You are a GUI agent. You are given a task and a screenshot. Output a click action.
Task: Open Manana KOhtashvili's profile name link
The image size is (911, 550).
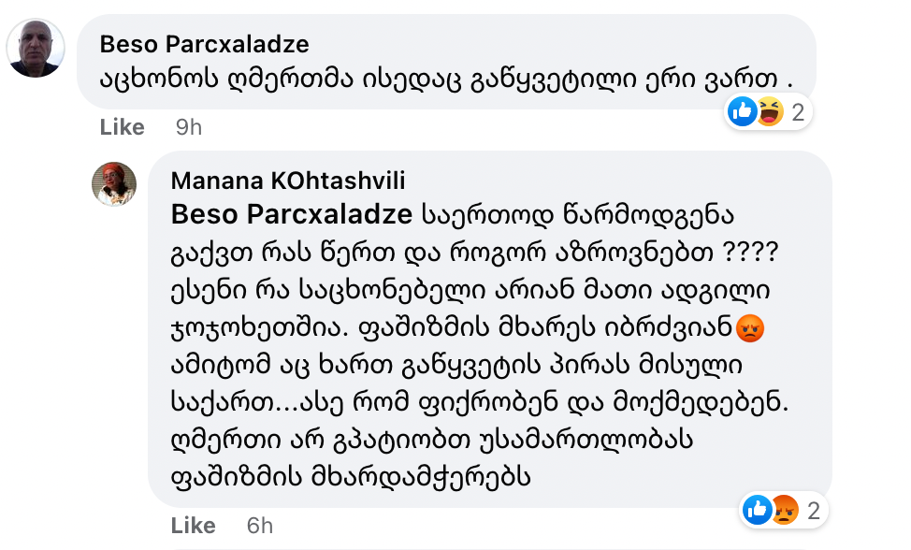(288, 181)
